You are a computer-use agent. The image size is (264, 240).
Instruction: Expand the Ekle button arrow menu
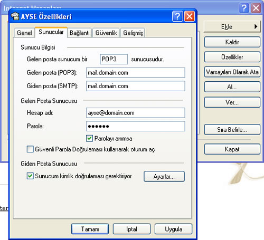pos(256,26)
